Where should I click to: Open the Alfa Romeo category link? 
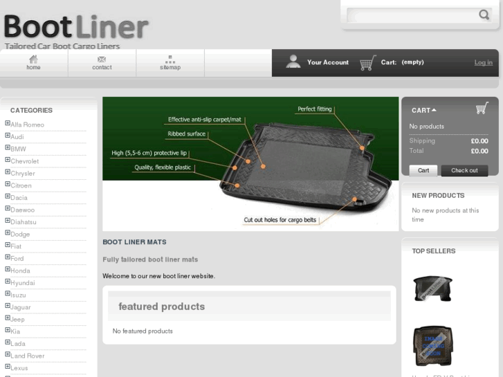(x=27, y=125)
